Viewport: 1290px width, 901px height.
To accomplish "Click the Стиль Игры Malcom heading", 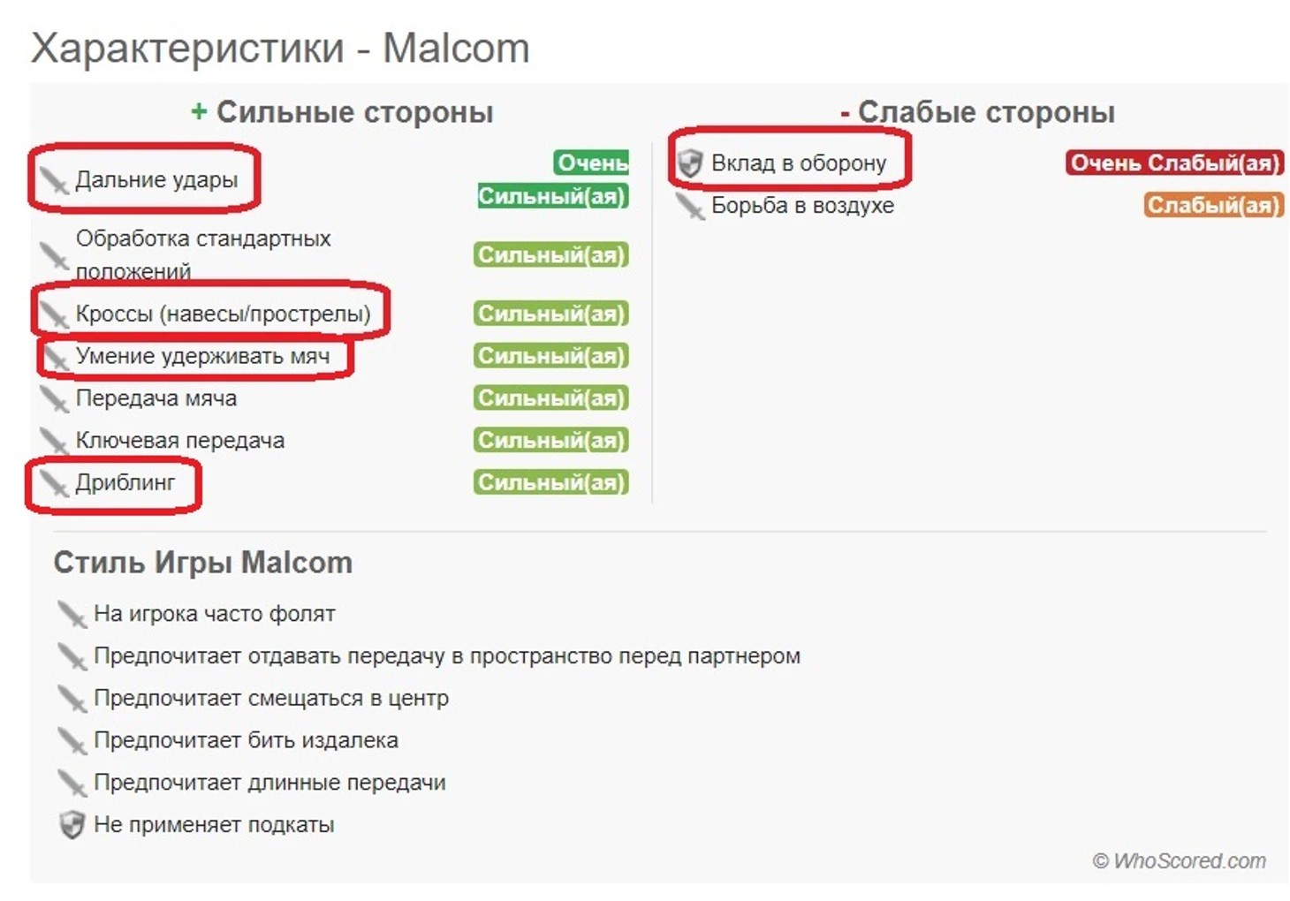I will click(202, 563).
